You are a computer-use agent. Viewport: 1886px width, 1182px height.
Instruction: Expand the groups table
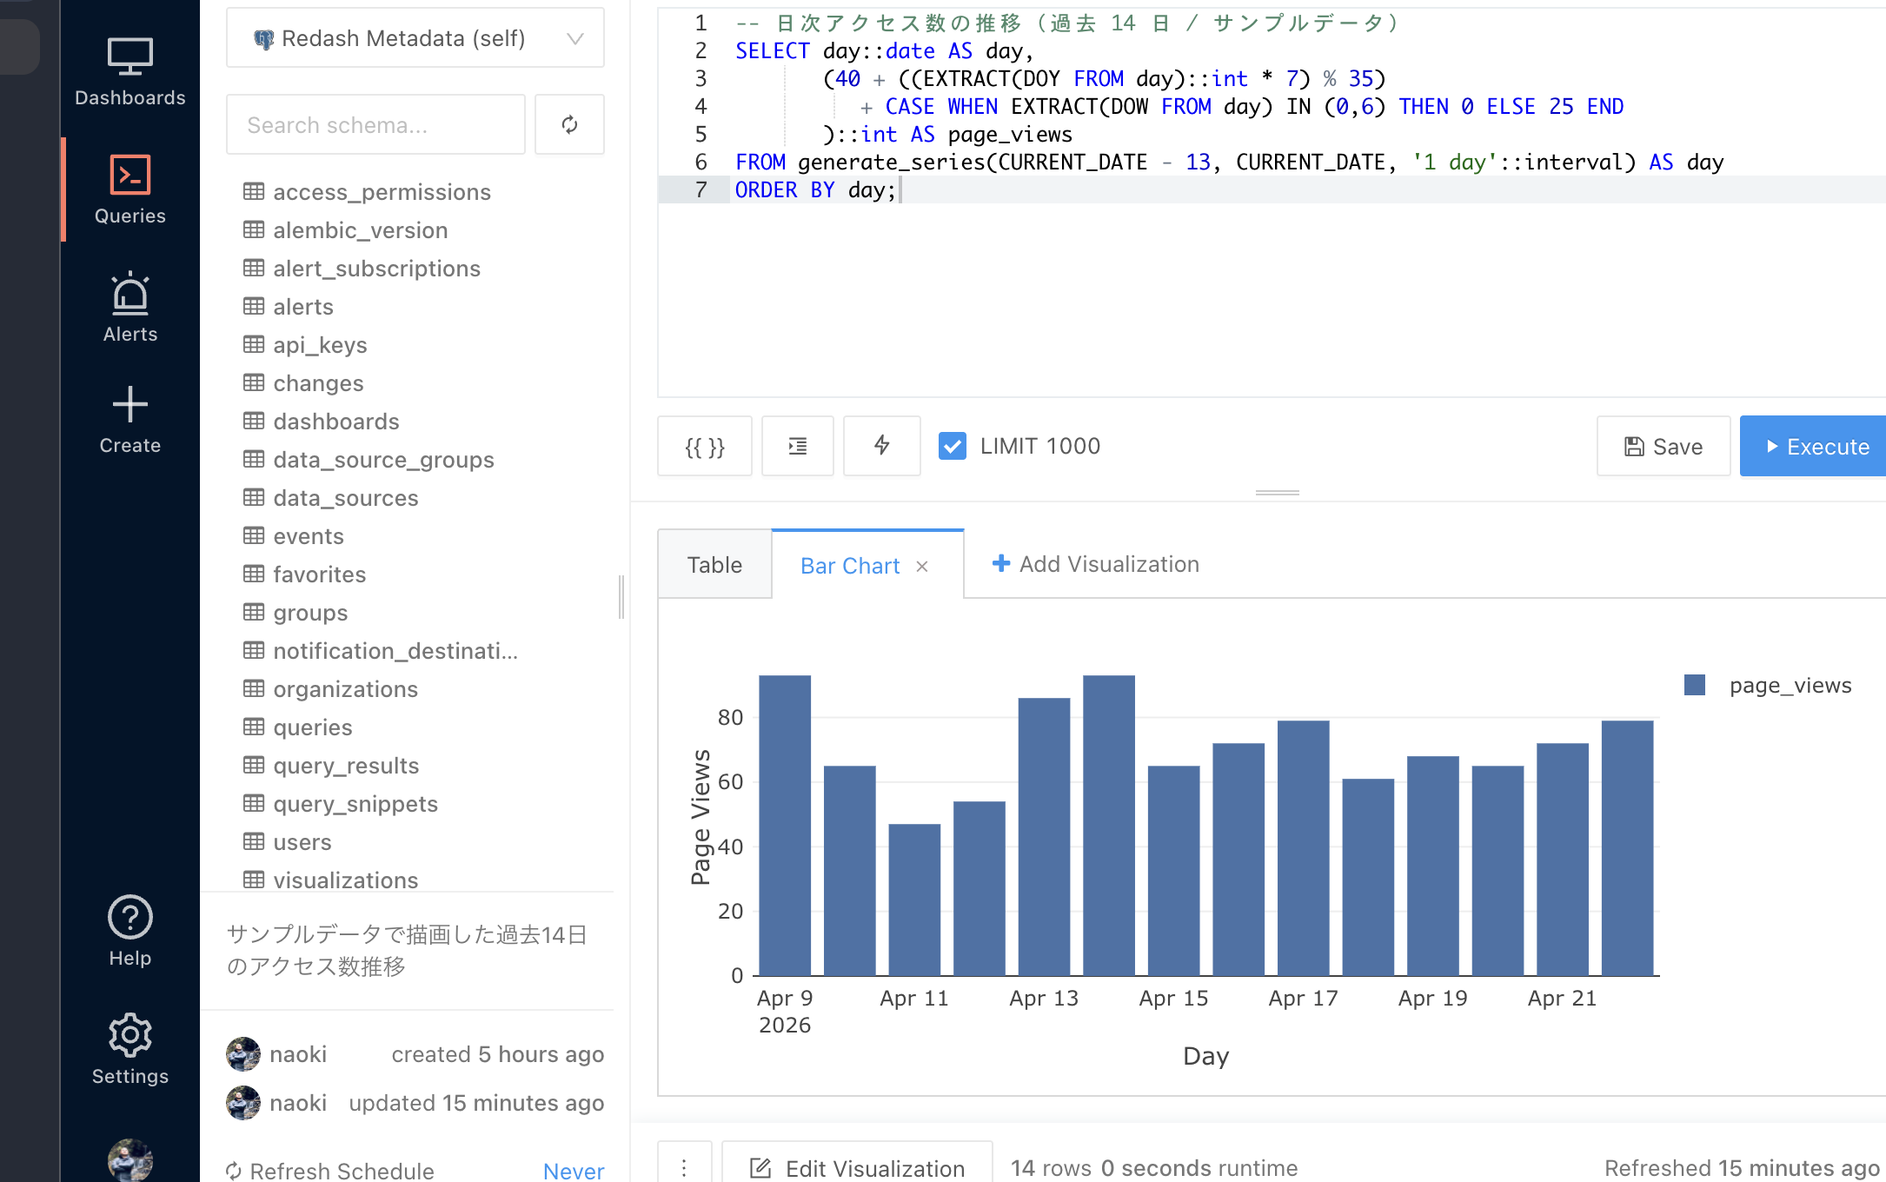(x=310, y=613)
